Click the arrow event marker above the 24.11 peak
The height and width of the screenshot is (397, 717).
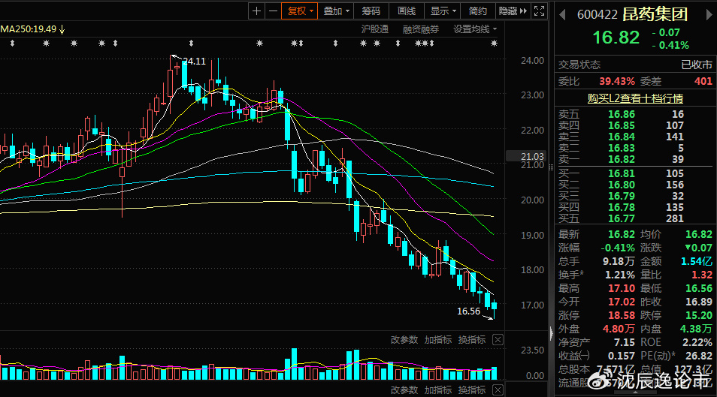191,44
